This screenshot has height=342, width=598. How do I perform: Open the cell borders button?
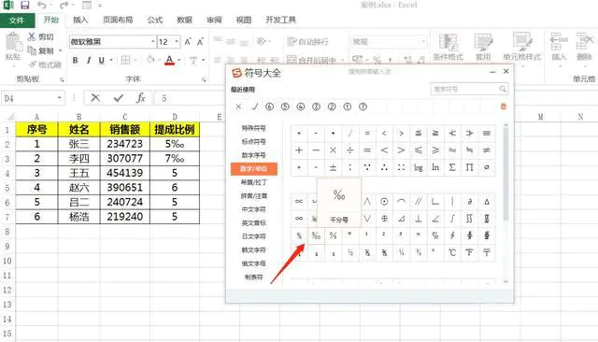click(125, 60)
